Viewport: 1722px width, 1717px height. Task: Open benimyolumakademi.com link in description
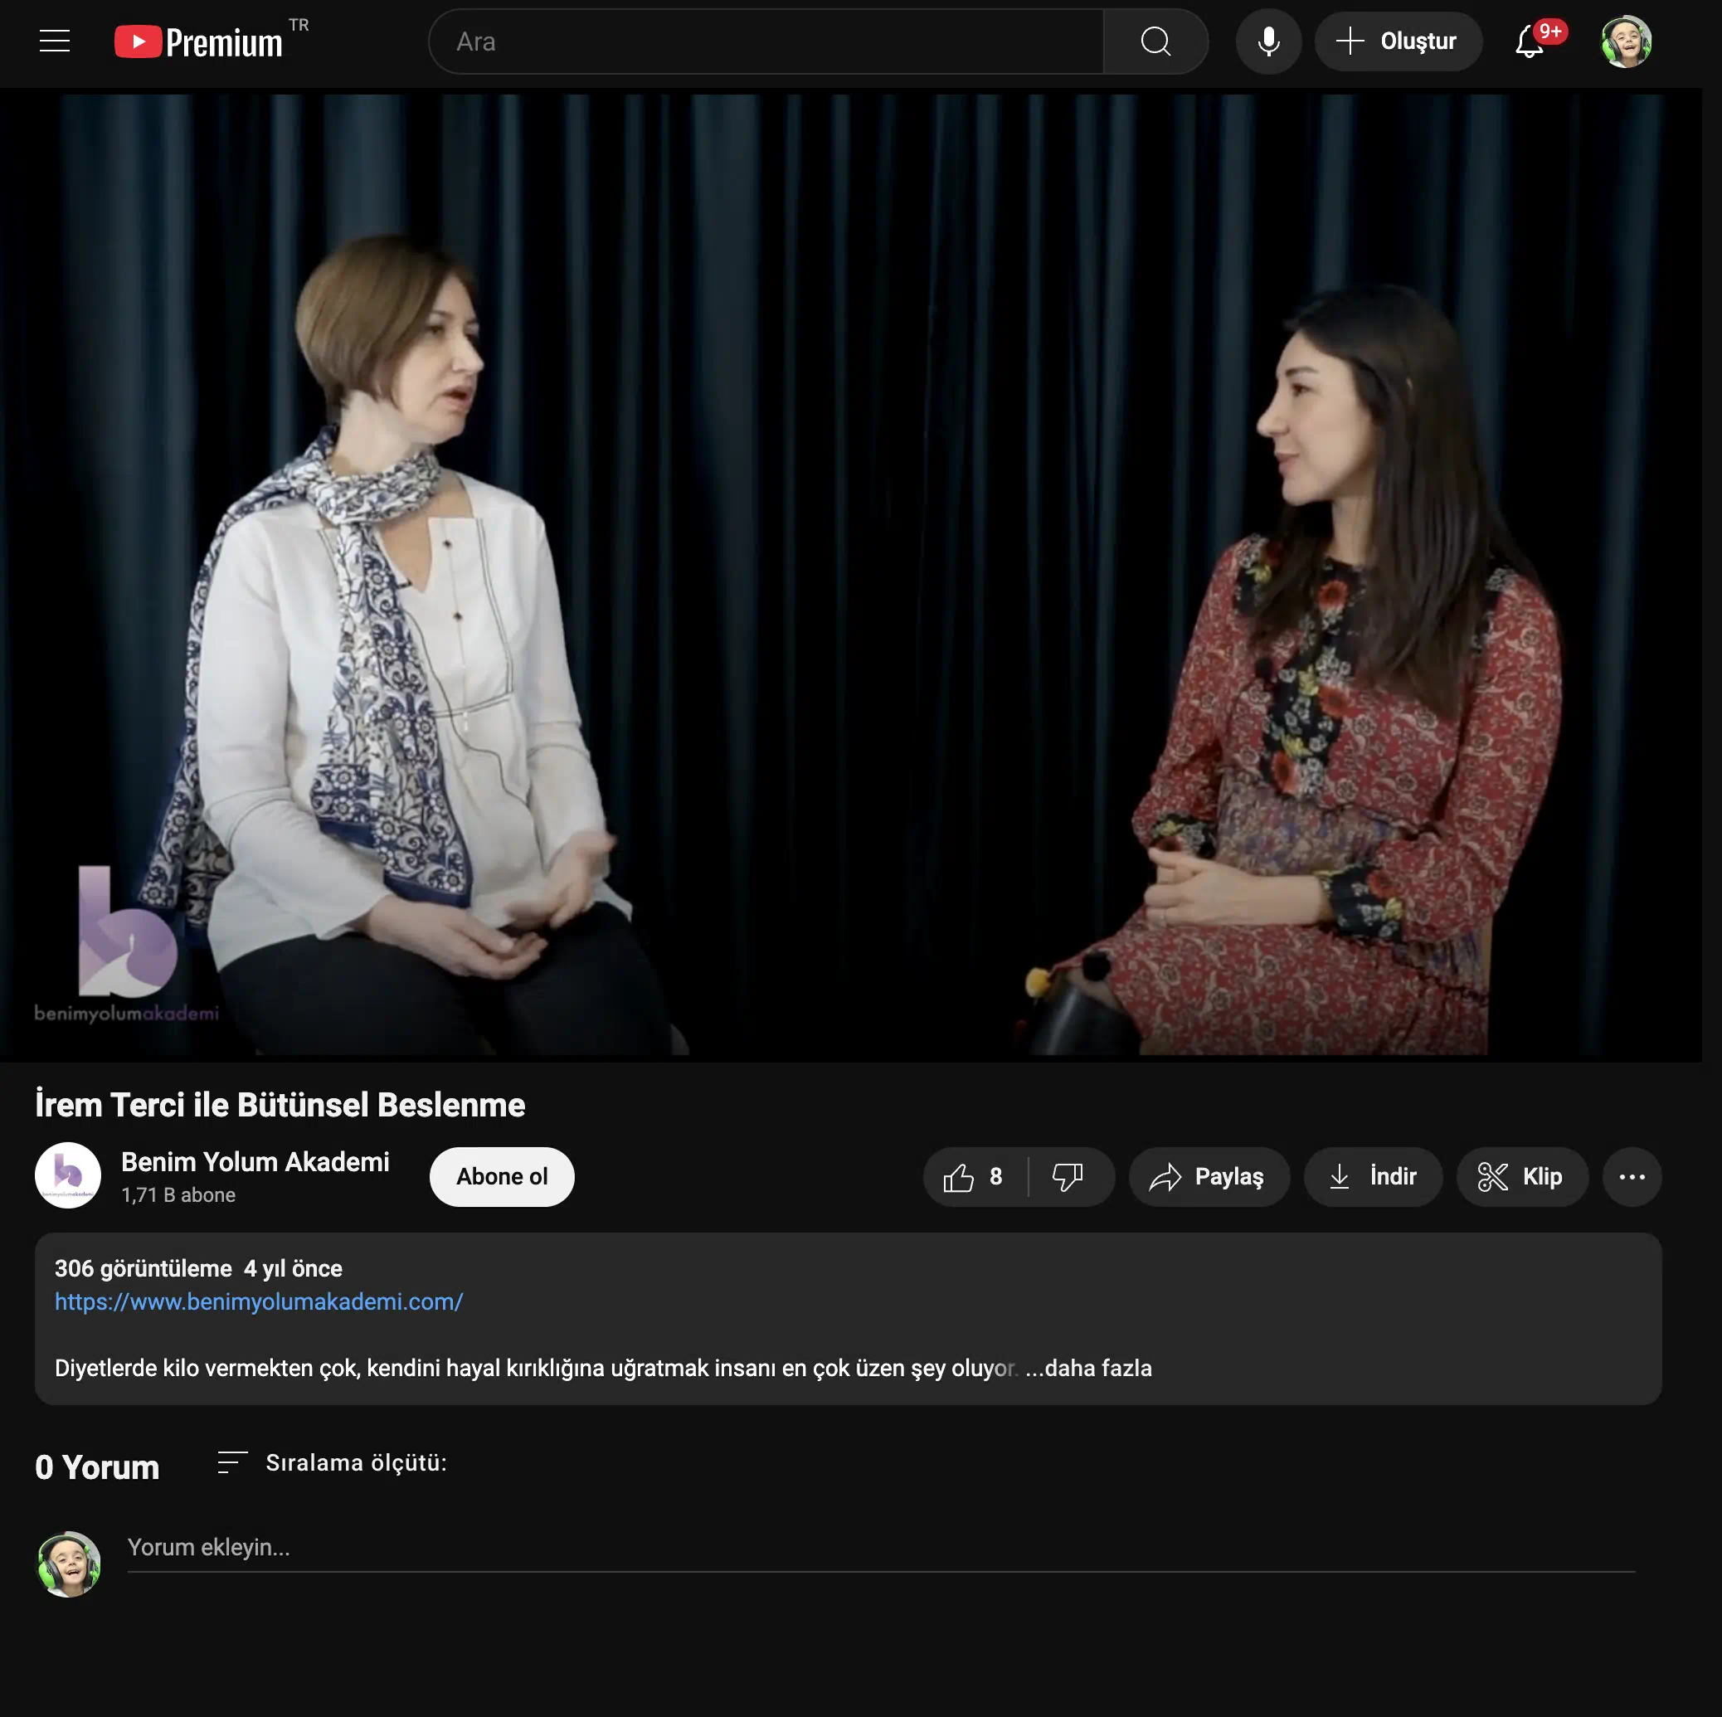pyautogui.click(x=259, y=1301)
